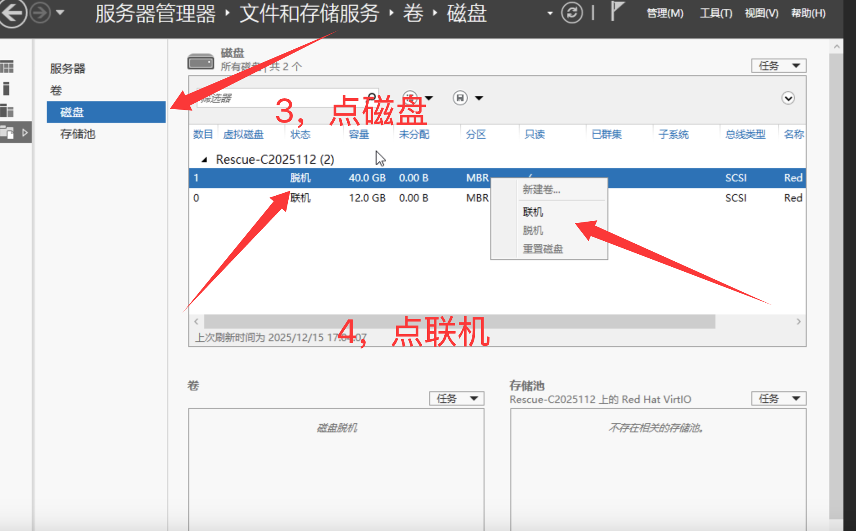Open 任务 dropdown in 卷 panel
The width and height of the screenshot is (856, 531).
(456, 398)
